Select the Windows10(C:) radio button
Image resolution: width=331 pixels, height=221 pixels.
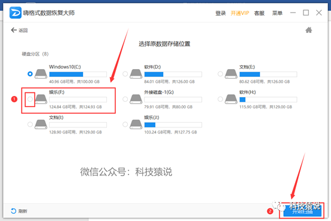pos(30,74)
